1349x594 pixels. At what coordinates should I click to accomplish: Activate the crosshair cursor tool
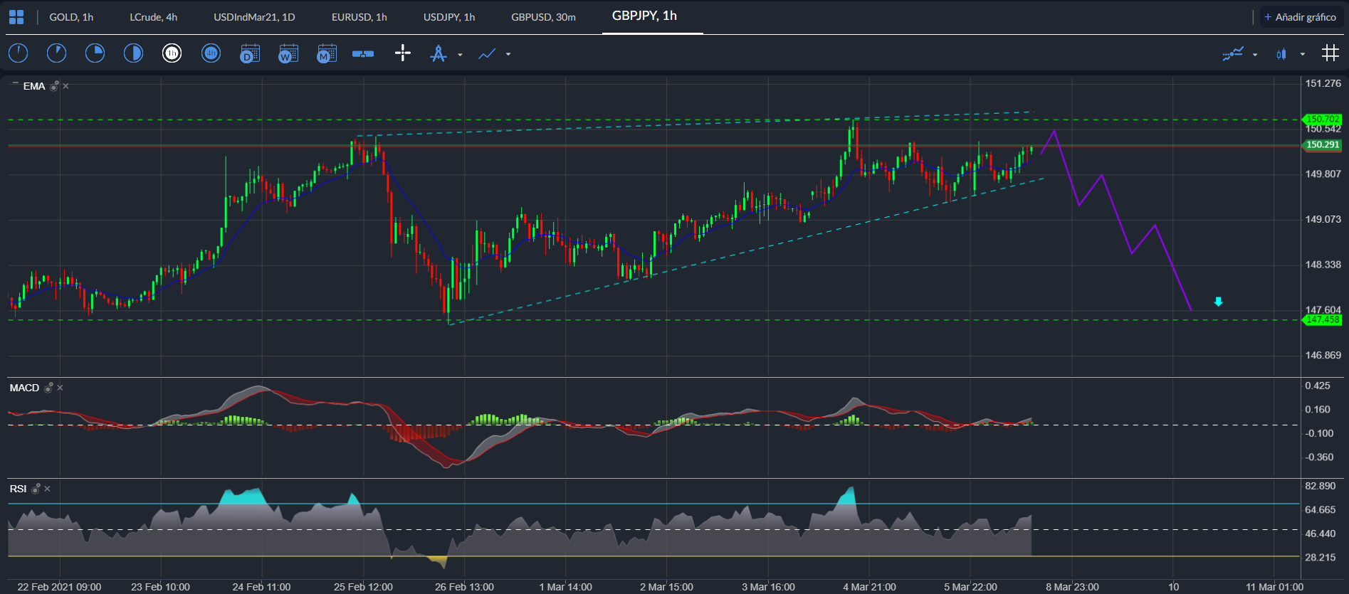pos(403,53)
